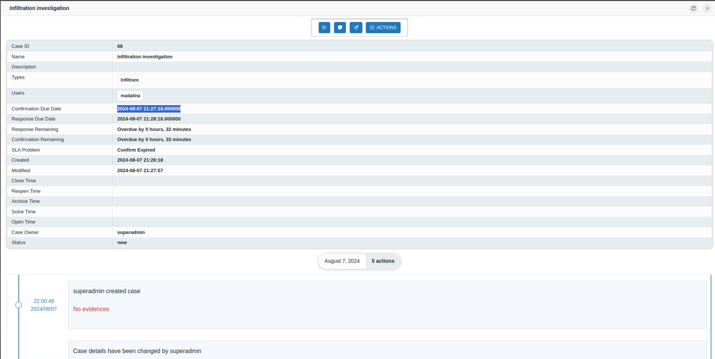The width and height of the screenshot is (715, 359).
Task: Click the 'Confirmation Remaining' label
Action: [x=38, y=139]
